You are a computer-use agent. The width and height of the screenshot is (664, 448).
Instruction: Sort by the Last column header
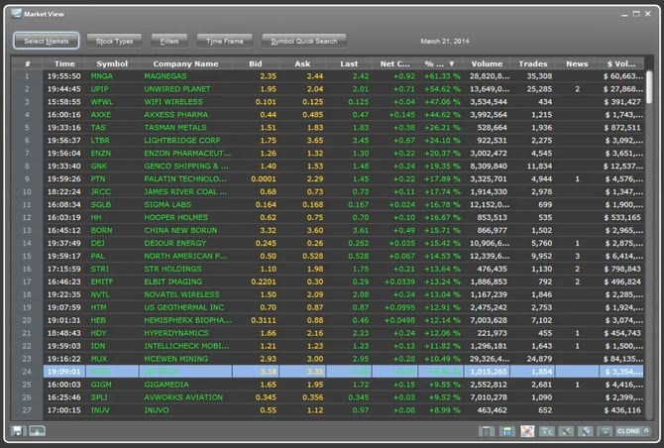click(x=349, y=63)
